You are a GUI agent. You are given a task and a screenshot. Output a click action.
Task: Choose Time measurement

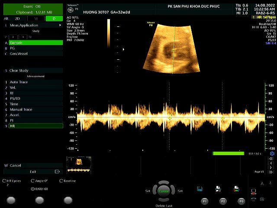(x=36, y=104)
